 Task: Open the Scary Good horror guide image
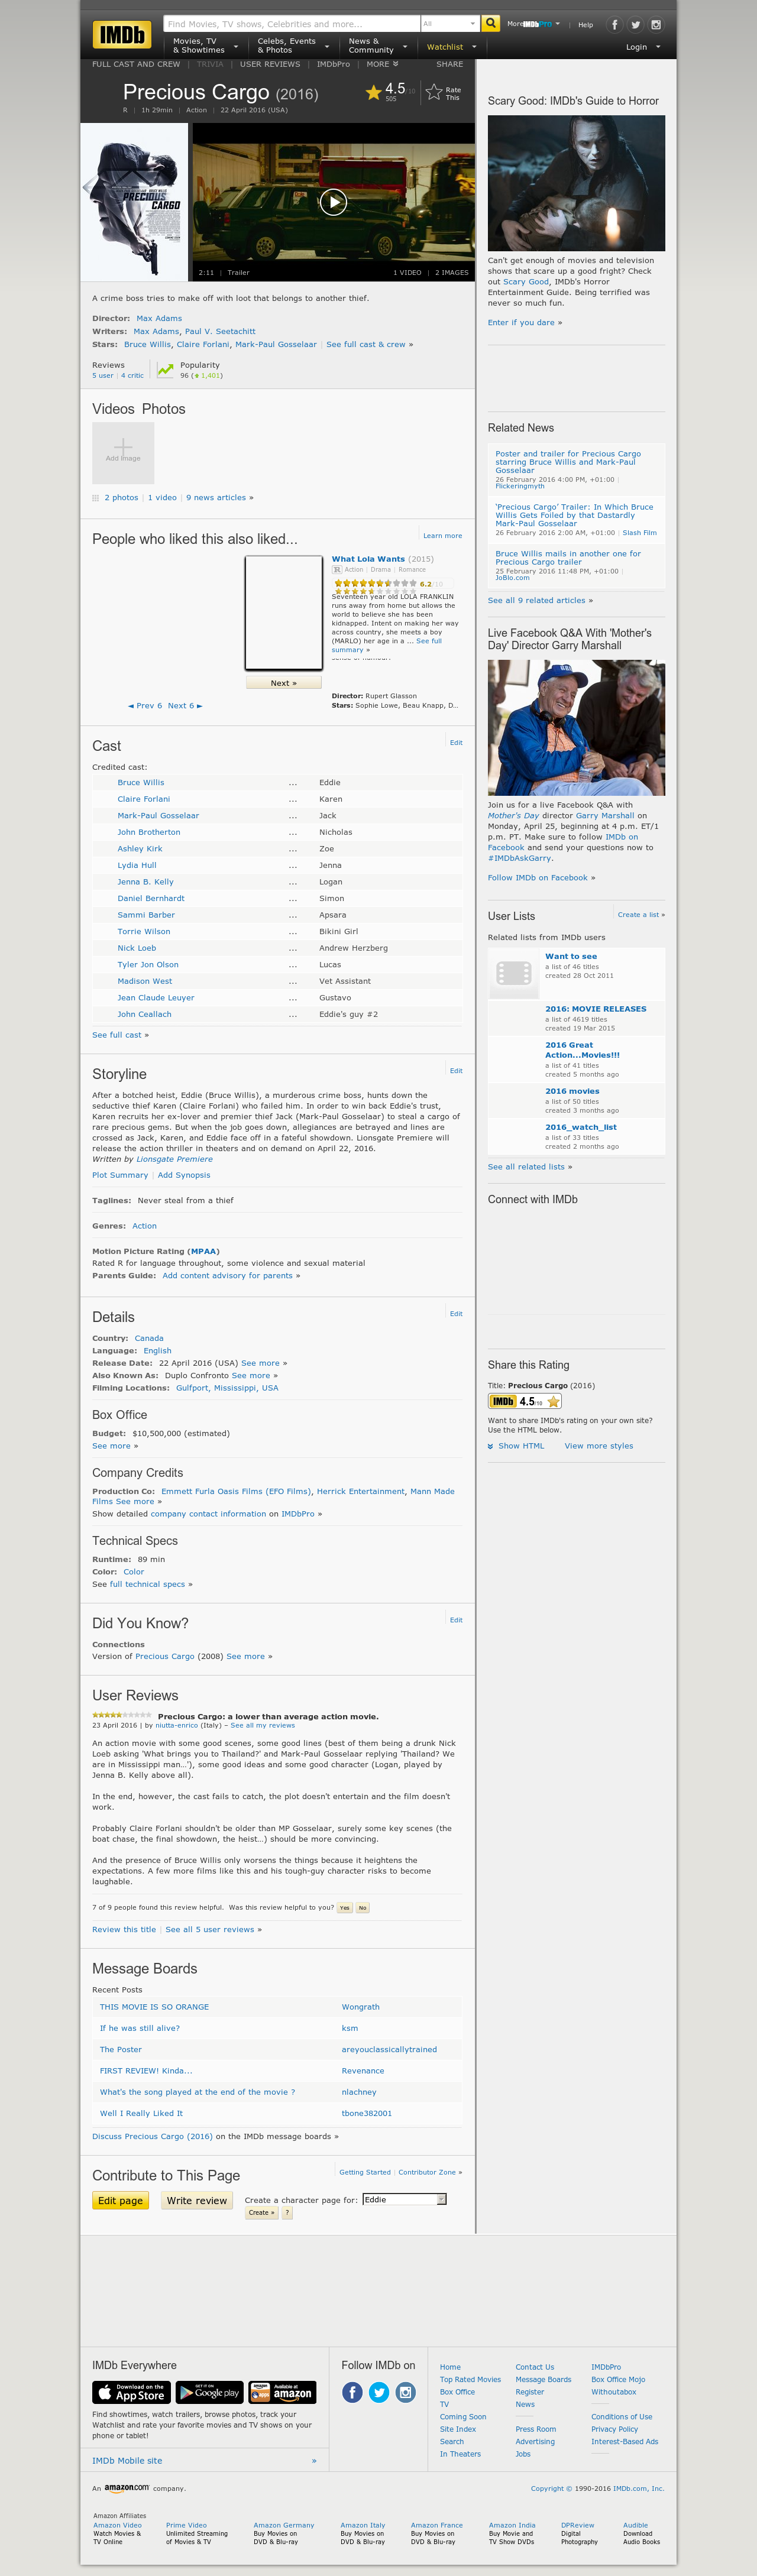point(576,183)
